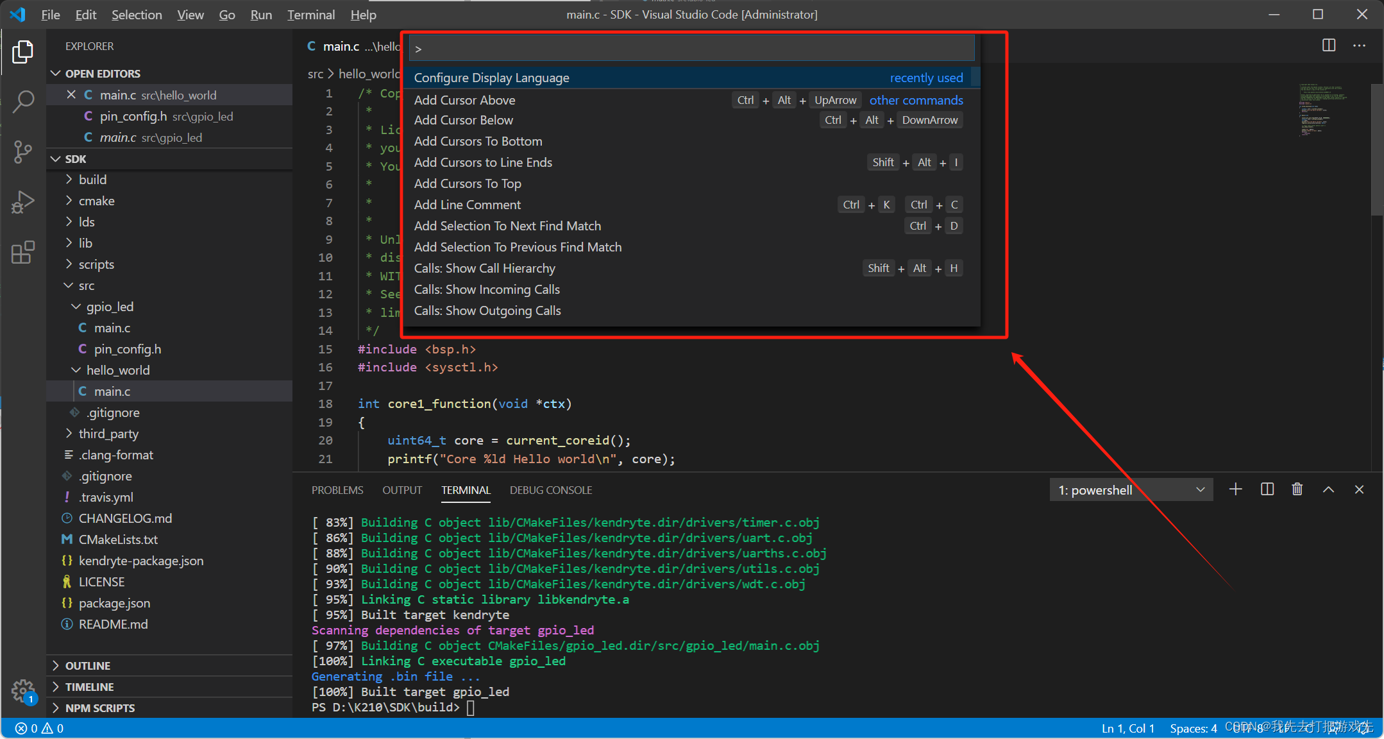Expand the OUTLINE section
1384x739 pixels.
pos(88,666)
